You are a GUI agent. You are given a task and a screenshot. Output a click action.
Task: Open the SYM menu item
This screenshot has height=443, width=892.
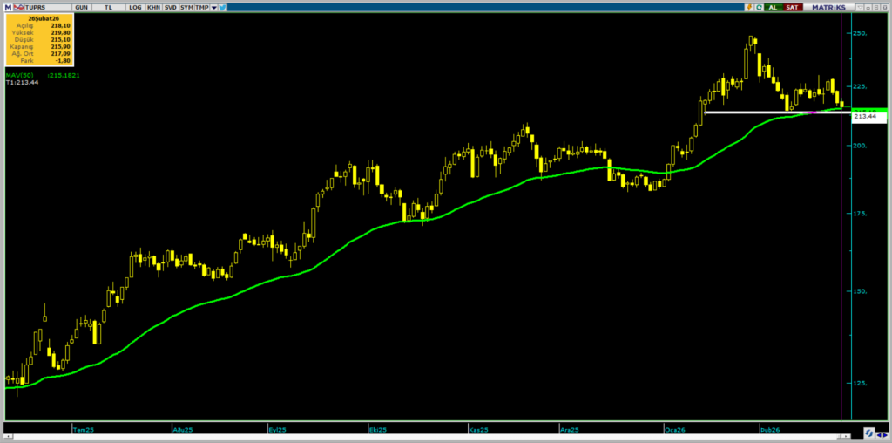[x=186, y=7]
